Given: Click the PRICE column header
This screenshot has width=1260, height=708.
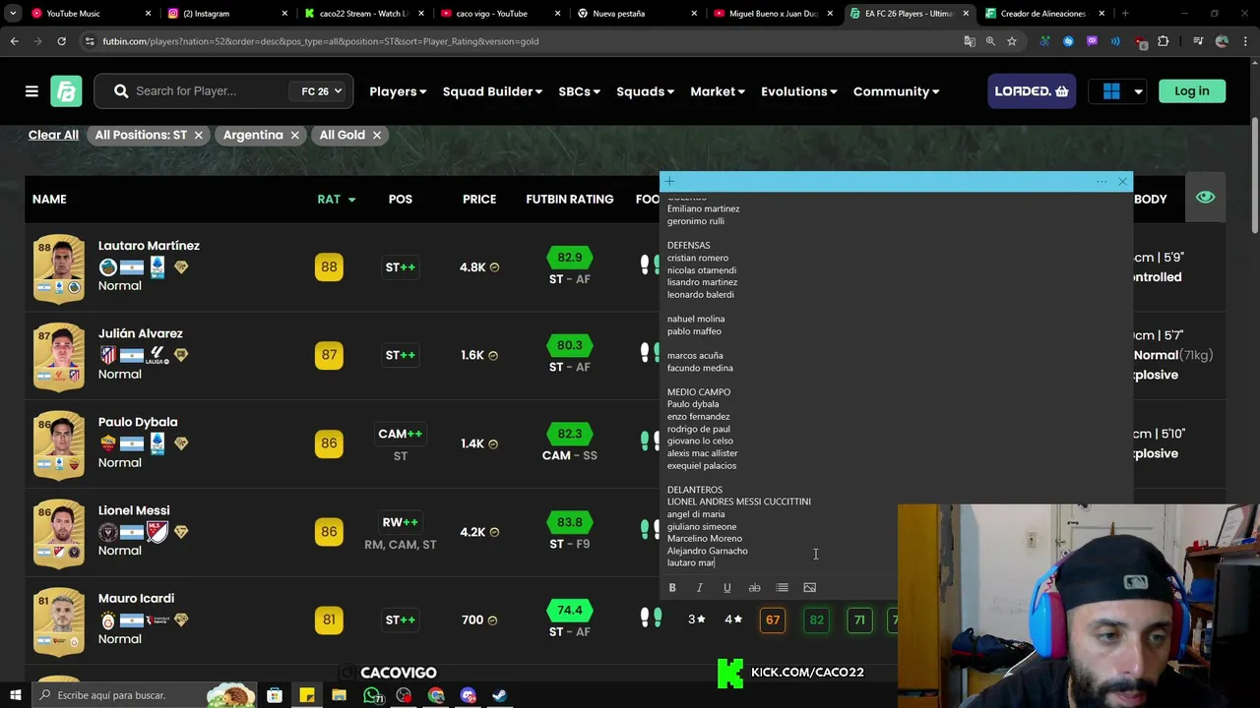Looking at the screenshot, I should point(479,200).
